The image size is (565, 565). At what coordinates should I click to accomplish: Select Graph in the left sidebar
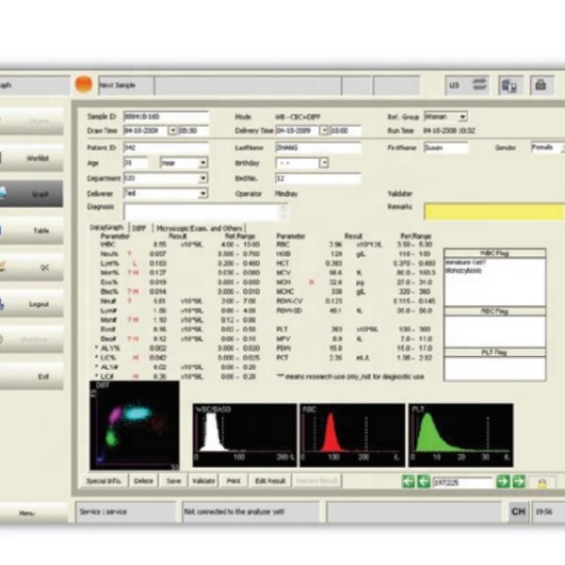31,194
